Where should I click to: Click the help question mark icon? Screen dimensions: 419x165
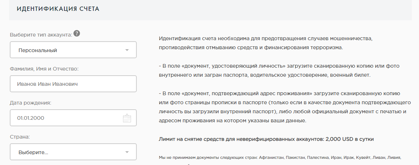(x=77, y=34)
